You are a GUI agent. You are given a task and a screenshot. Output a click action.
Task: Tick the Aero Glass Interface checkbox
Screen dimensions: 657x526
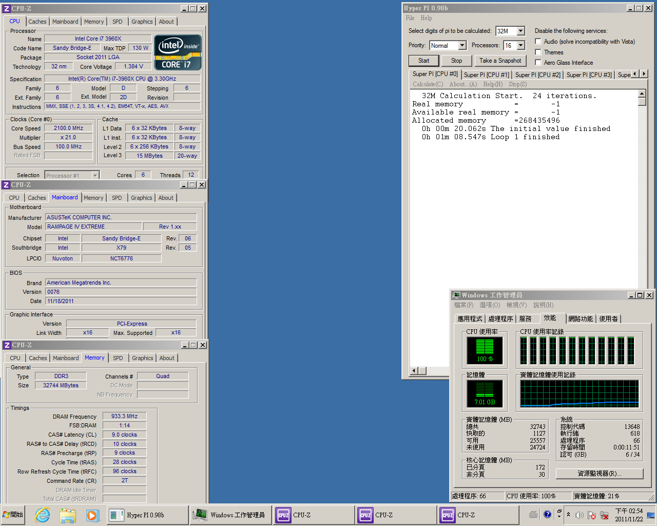coord(538,62)
